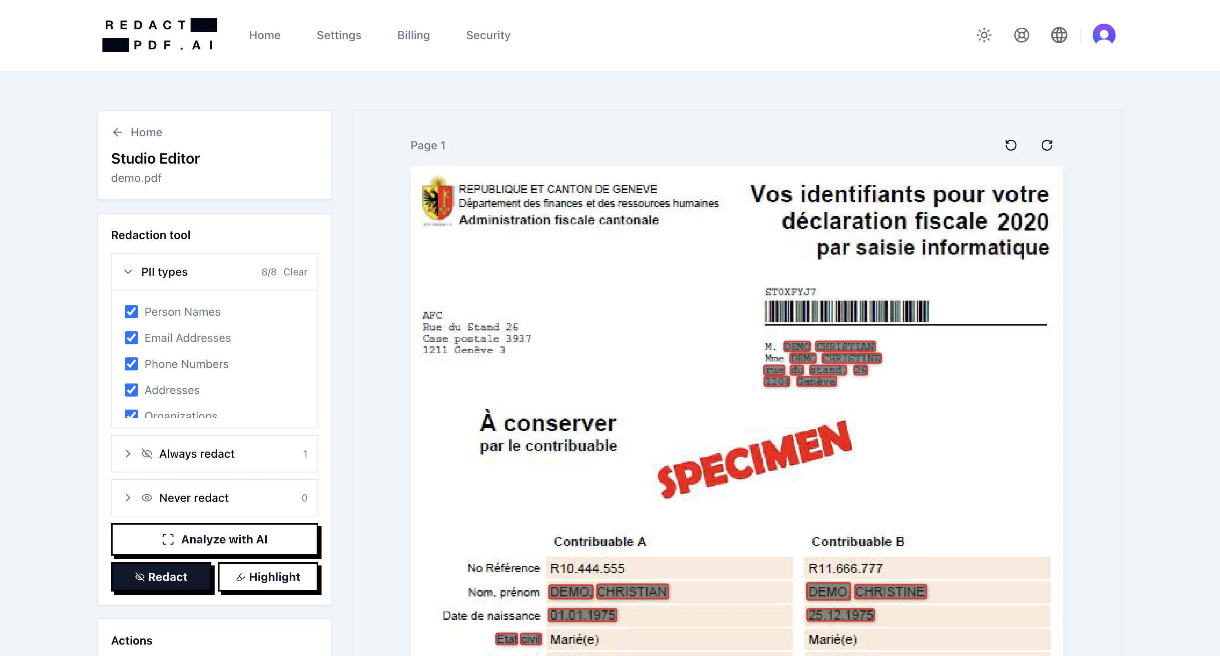Select the Highlight mode button
This screenshot has width=1220, height=656.
(x=268, y=577)
